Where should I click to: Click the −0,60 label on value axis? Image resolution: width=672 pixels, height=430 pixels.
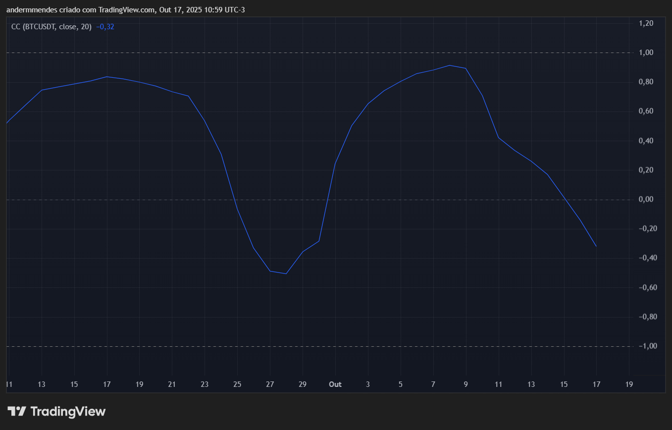(x=645, y=287)
